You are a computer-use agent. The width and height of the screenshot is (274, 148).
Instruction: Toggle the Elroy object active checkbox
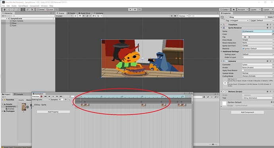[228, 17]
